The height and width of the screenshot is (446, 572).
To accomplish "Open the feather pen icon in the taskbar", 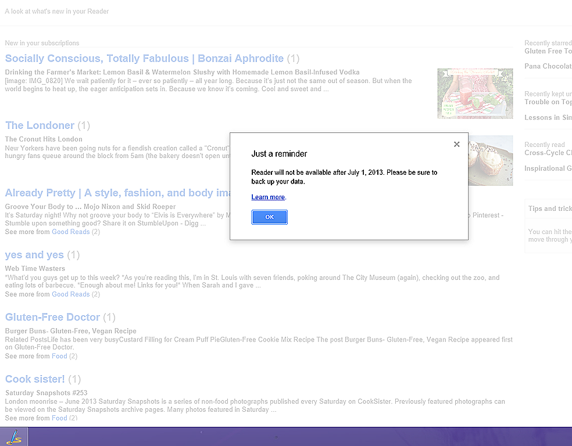I will (14, 437).
